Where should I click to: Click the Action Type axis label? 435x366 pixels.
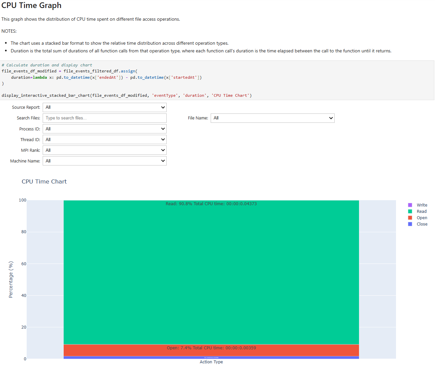click(x=211, y=362)
